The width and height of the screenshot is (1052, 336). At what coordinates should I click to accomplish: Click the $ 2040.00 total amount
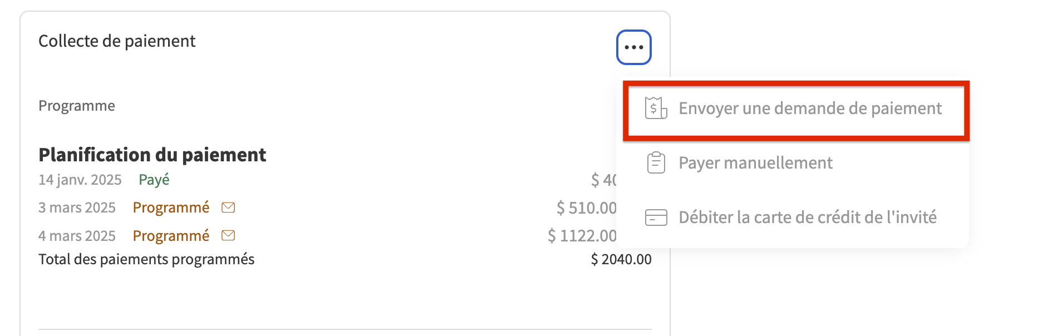(621, 259)
